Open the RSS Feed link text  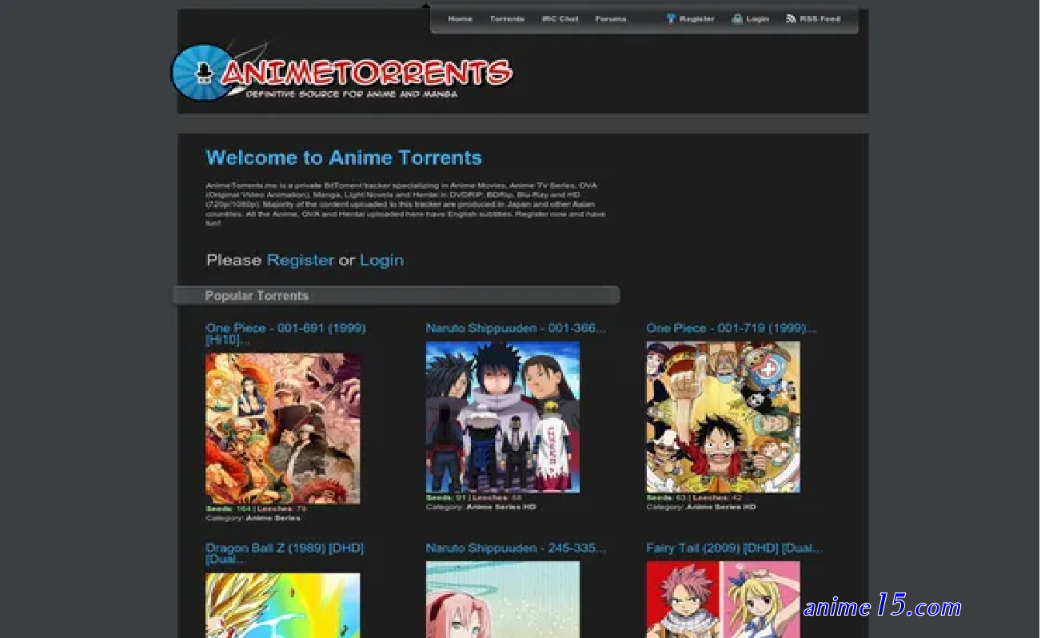[820, 18]
